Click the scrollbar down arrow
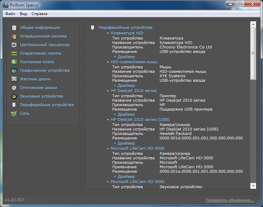This screenshot has width=263, height=207. 253,186
